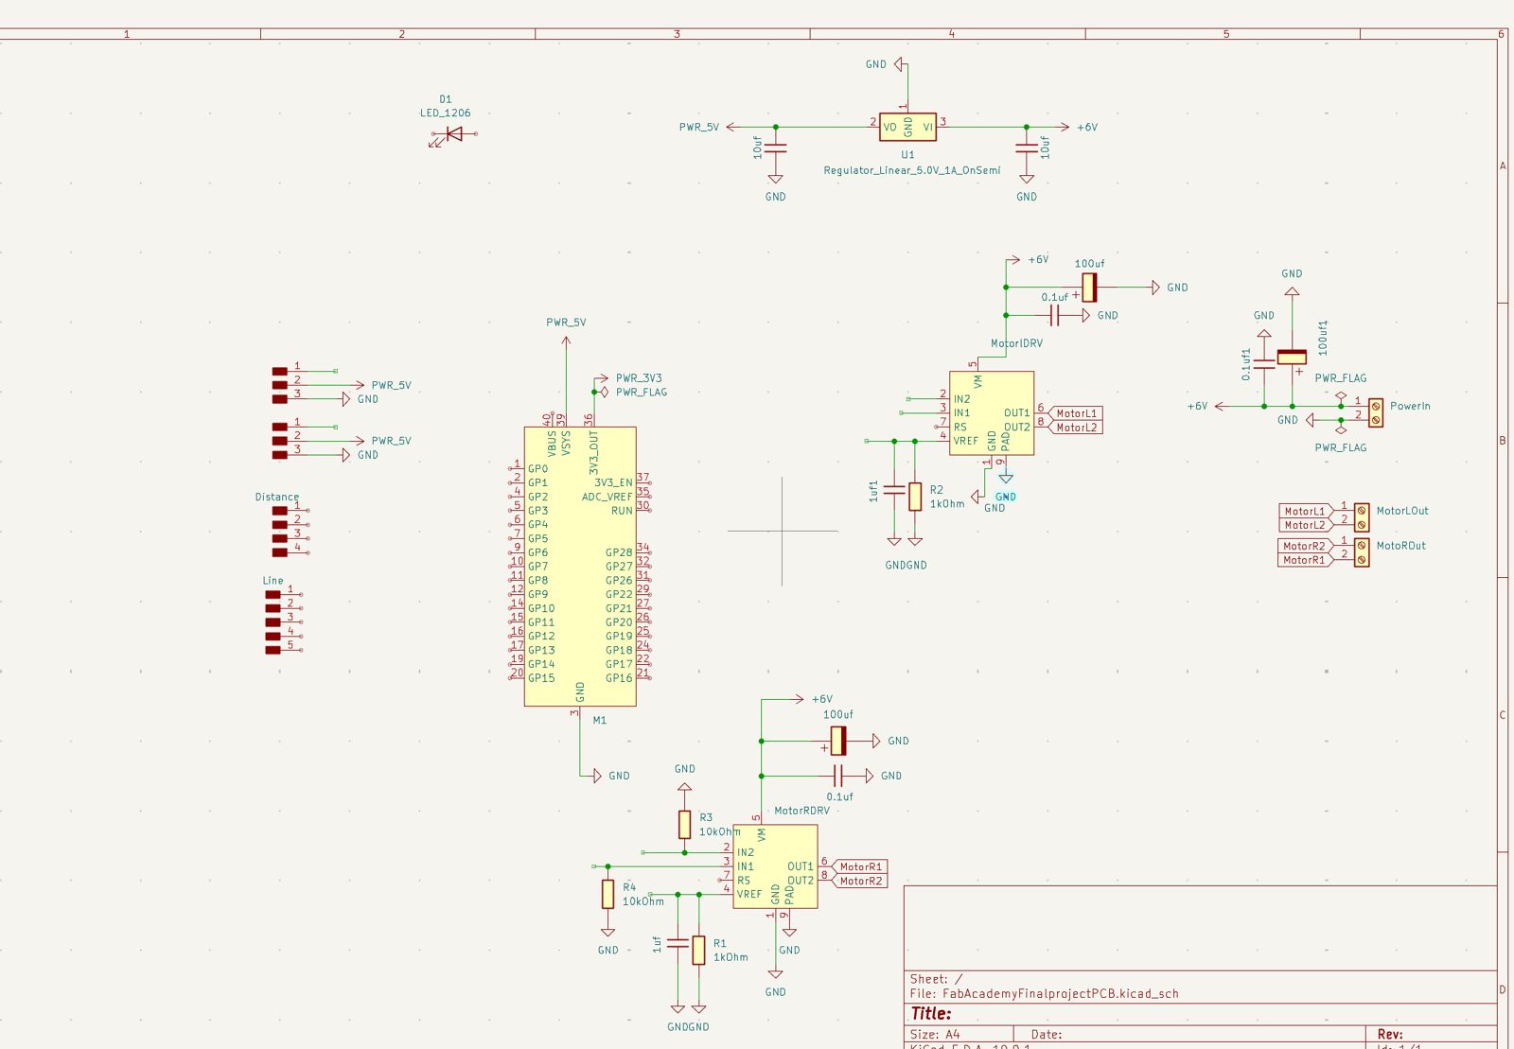The image size is (1514, 1049).
Task: Select the U1 linear regulator symbol
Action: [x=907, y=127]
